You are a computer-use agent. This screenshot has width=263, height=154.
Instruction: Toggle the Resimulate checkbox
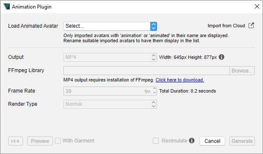coord(156,141)
